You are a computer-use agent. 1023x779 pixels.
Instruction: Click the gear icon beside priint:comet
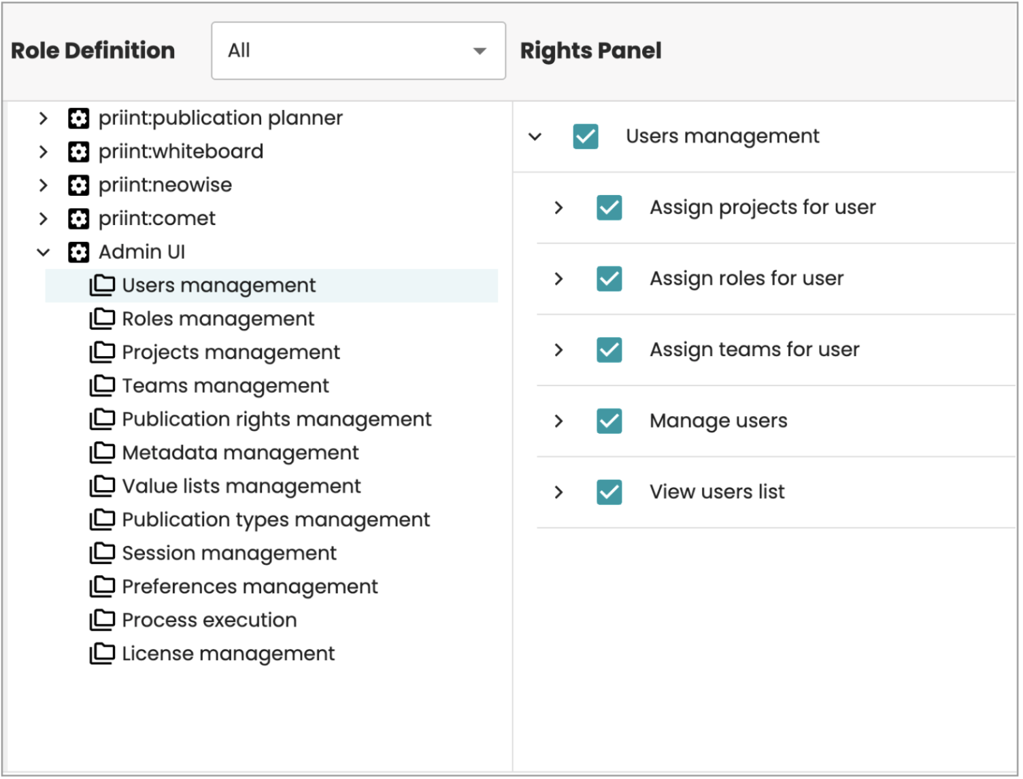78,218
